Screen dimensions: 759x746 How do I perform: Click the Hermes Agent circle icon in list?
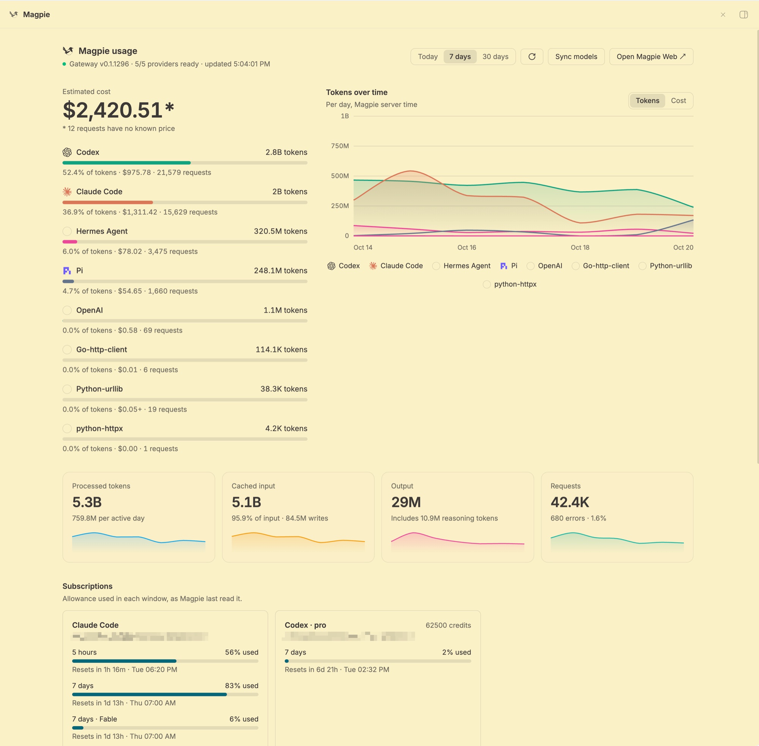click(67, 231)
